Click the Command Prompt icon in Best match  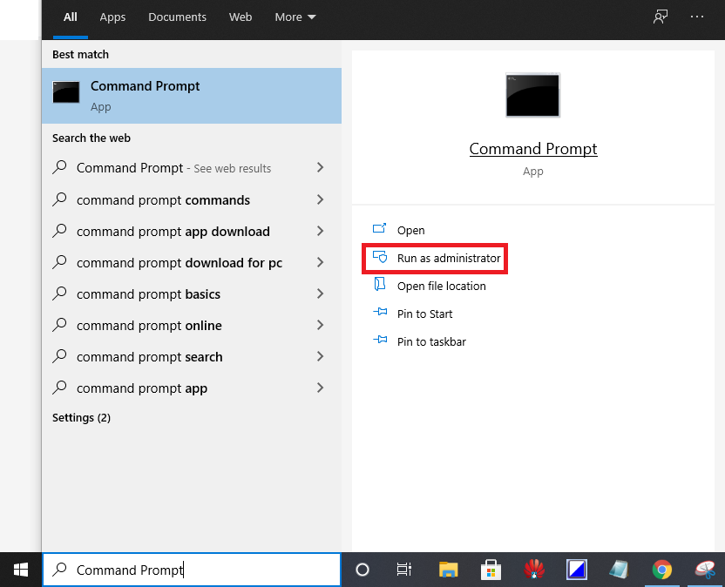66,92
